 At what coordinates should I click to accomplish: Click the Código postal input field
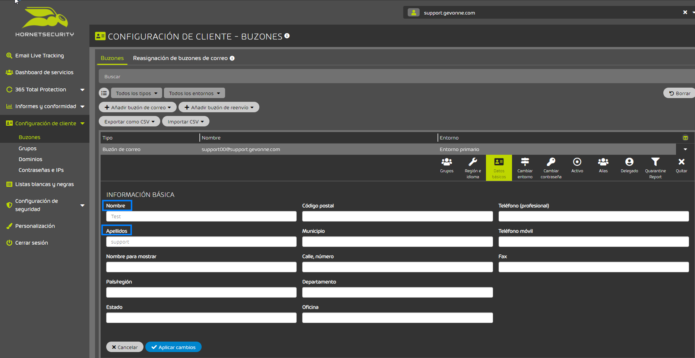point(397,216)
